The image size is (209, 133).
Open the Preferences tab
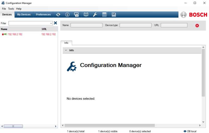click(43, 15)
